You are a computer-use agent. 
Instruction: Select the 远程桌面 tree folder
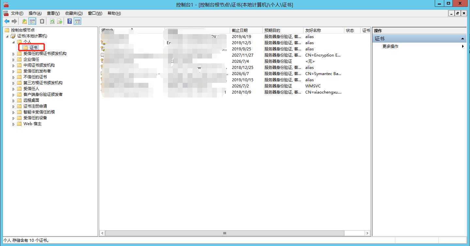click(31, 100)
